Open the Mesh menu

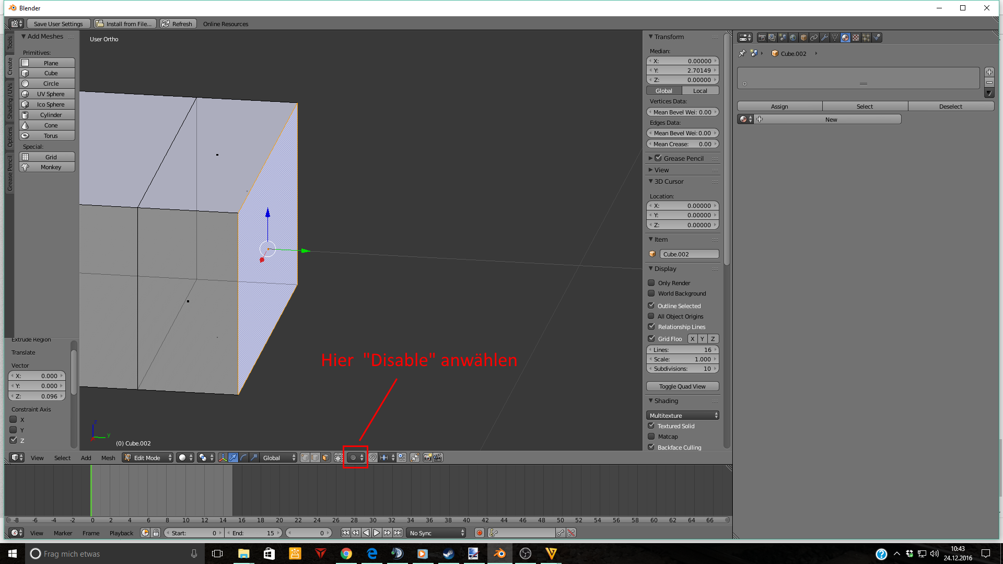tap(108, 458)
